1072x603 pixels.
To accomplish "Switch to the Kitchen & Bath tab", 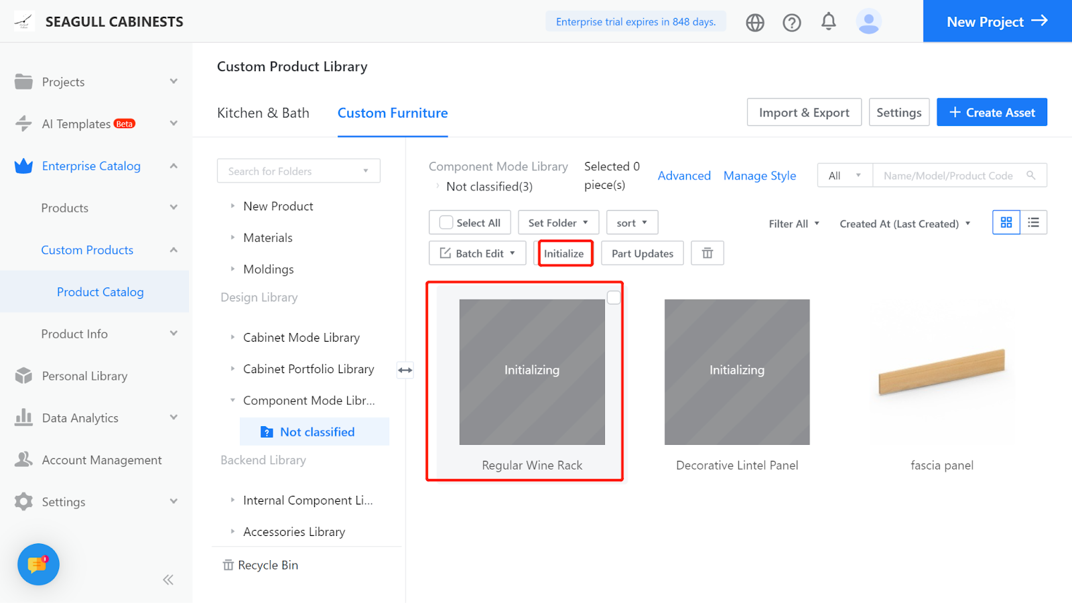I will pos(263,113).
